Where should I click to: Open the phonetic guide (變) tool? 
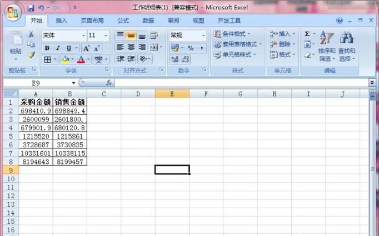98,59
